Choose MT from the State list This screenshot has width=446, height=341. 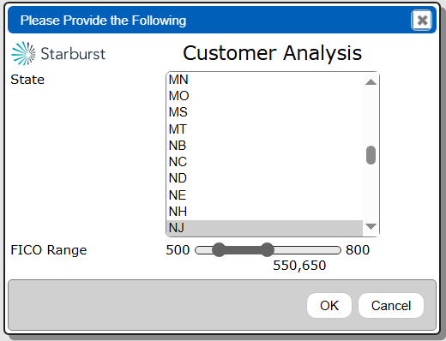click(x=264, y=129)
